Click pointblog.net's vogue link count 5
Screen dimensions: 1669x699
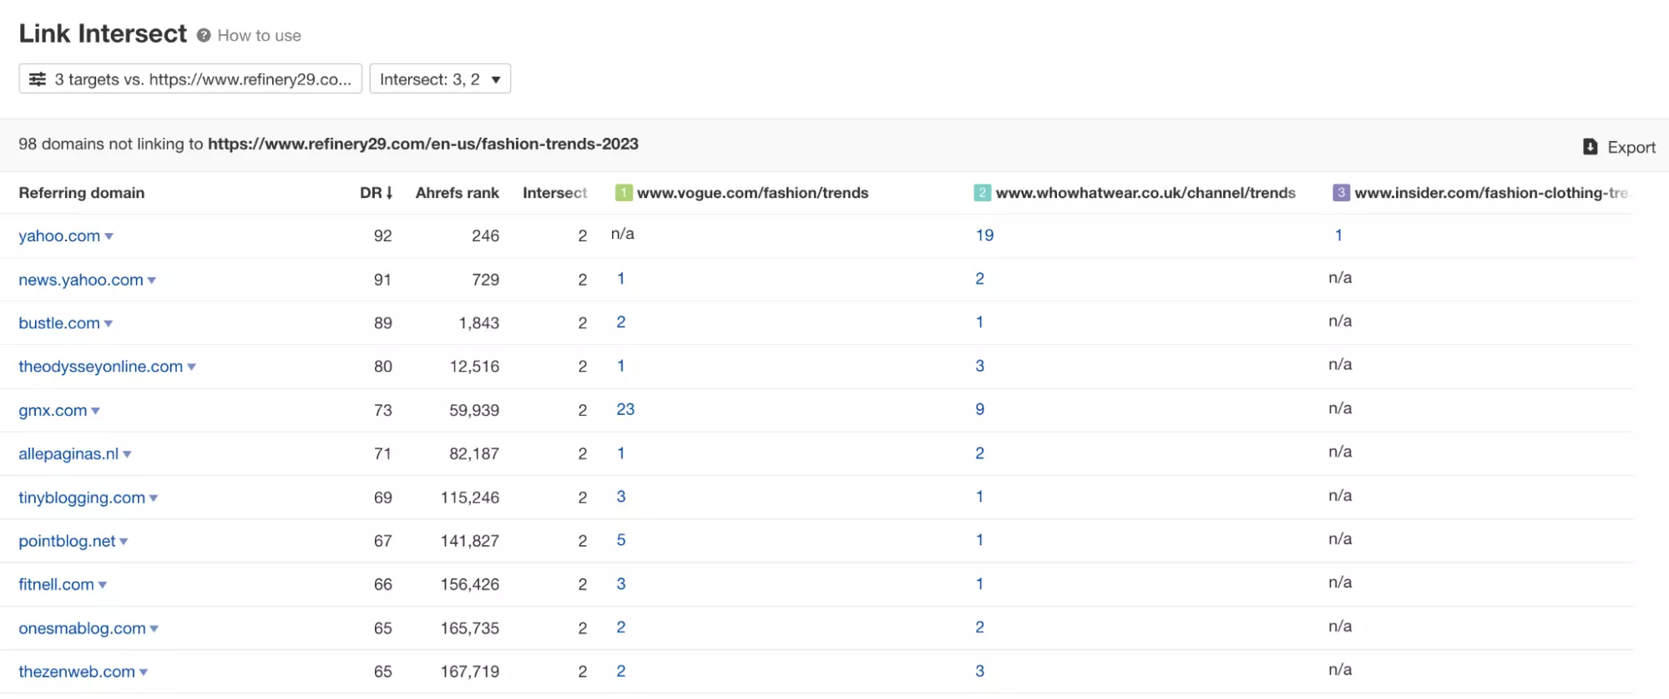(x=621, y=540)
